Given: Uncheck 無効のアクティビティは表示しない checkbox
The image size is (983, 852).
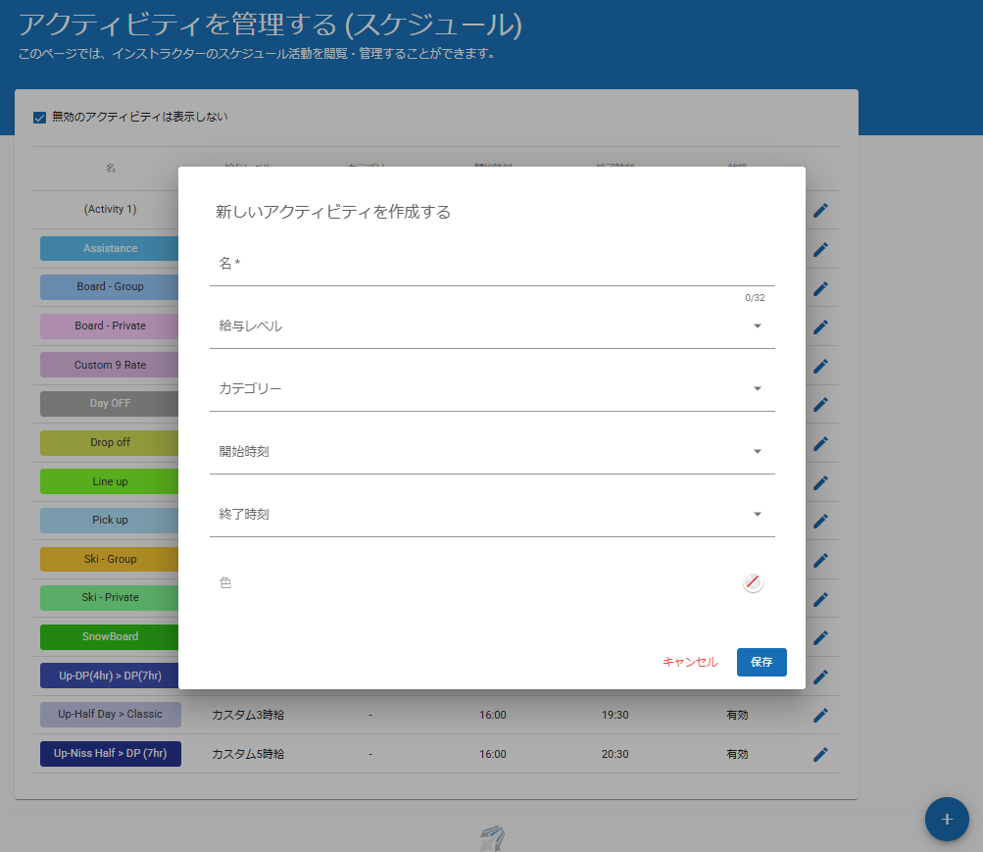Looking at the screenshot, I should click(40, 118).
